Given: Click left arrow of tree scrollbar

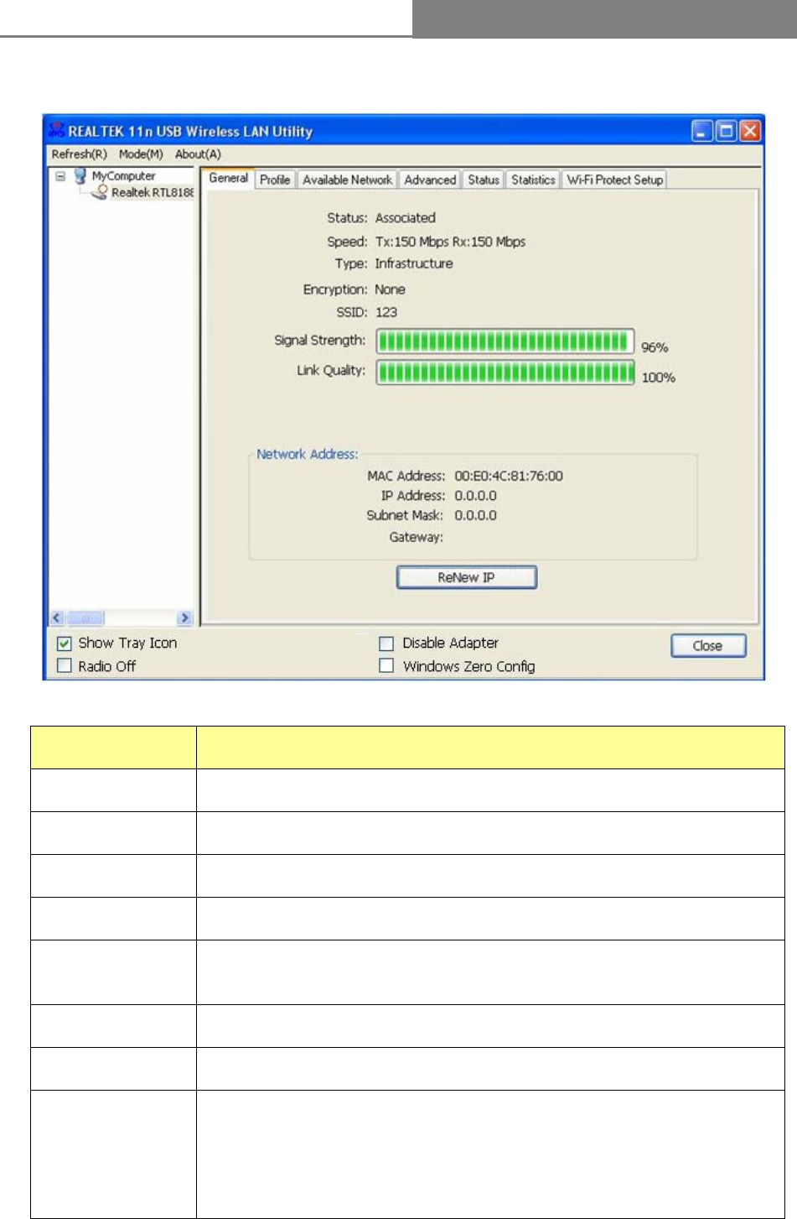Looking at the screenshot, I should (57, 618).
